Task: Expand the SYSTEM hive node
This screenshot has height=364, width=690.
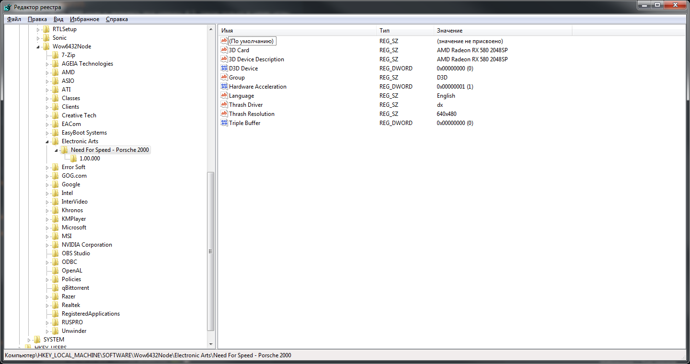Action: point(29,340)
